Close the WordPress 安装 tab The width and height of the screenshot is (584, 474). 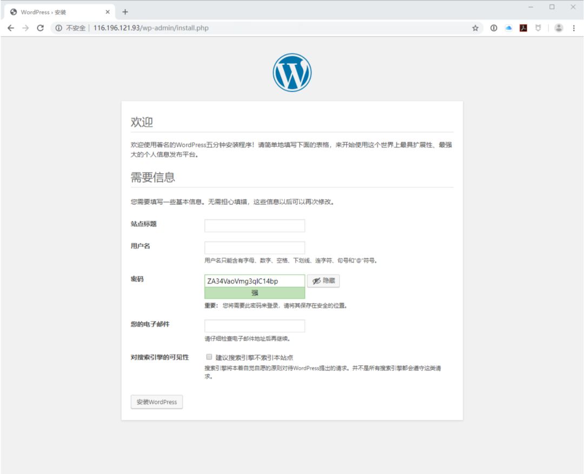108,12
